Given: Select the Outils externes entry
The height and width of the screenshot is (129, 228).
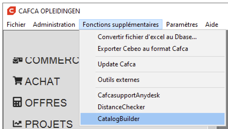Looking at the screenshot, I should coord(153,80).
